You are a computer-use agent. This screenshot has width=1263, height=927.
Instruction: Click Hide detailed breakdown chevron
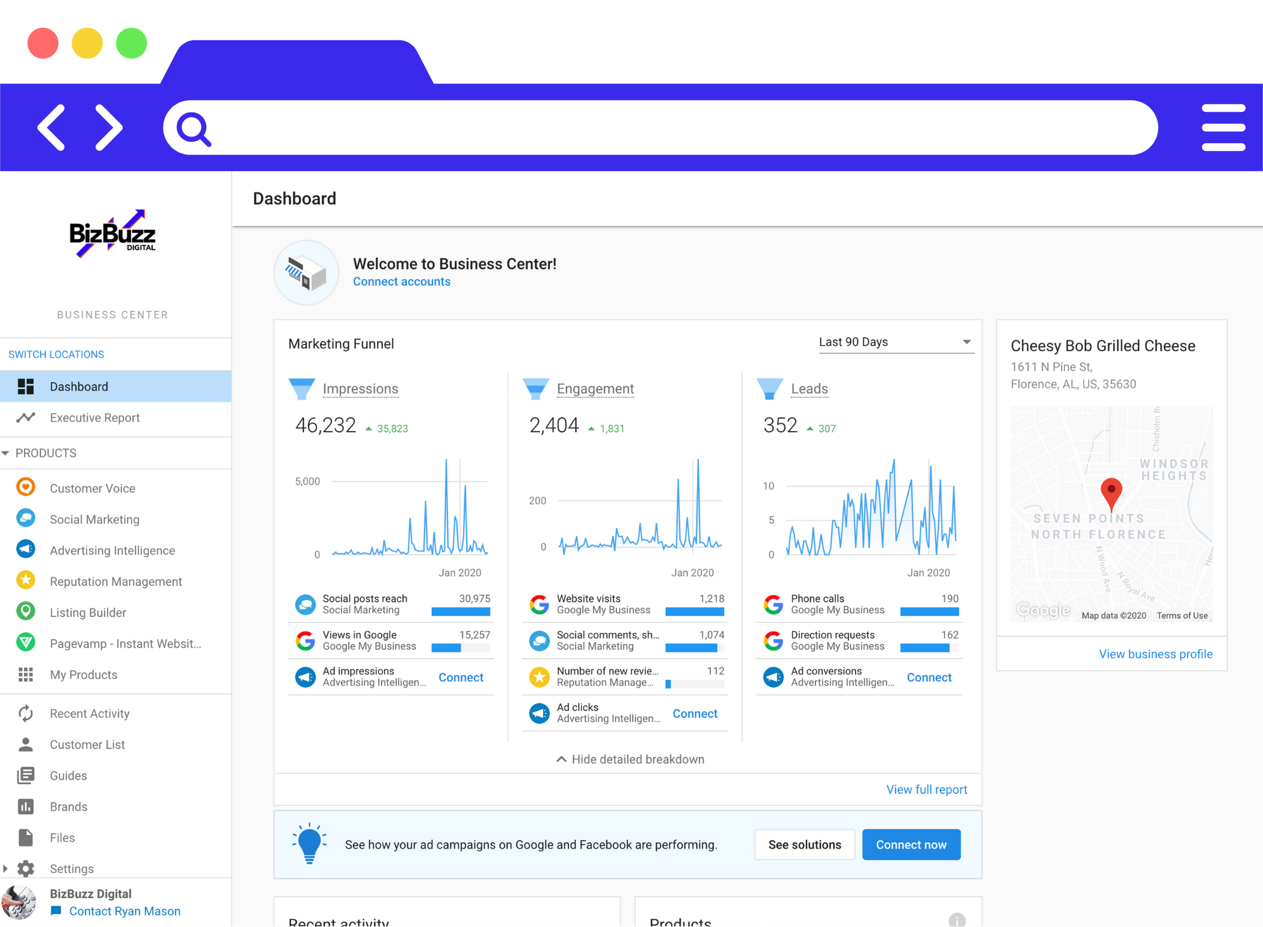click(x=561, y=759)
